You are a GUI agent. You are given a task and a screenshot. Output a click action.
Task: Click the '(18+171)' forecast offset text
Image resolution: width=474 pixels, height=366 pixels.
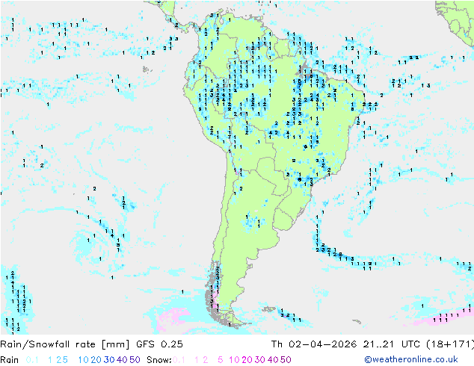pos(450,344)
